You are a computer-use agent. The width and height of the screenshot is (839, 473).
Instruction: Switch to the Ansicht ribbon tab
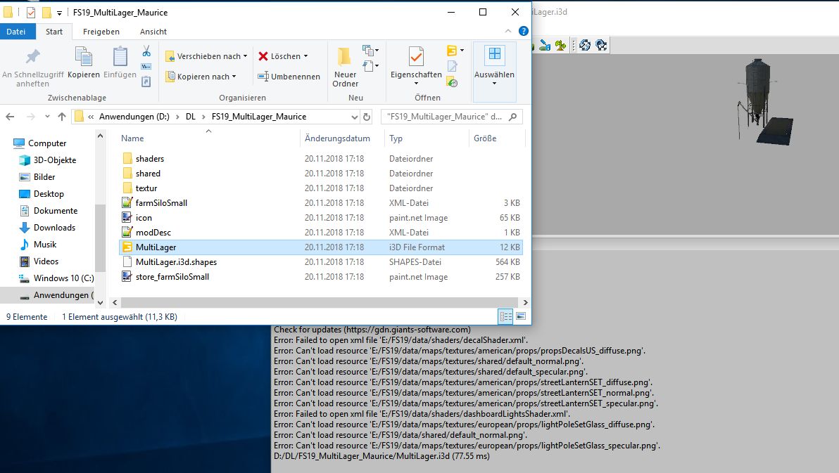[153, 32]
